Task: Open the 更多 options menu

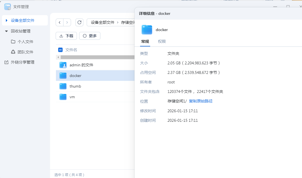Action: click(x=89, y=36)
